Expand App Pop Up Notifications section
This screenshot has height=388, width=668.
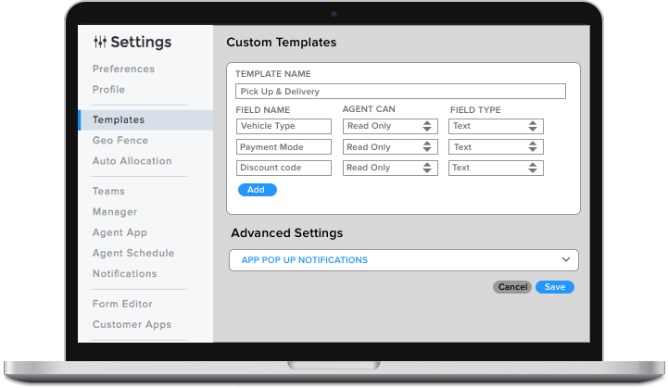pyautogui.click(x=404, y=260)
